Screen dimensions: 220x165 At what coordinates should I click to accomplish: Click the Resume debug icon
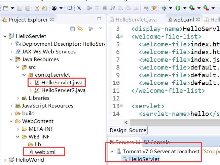(89, 8)
